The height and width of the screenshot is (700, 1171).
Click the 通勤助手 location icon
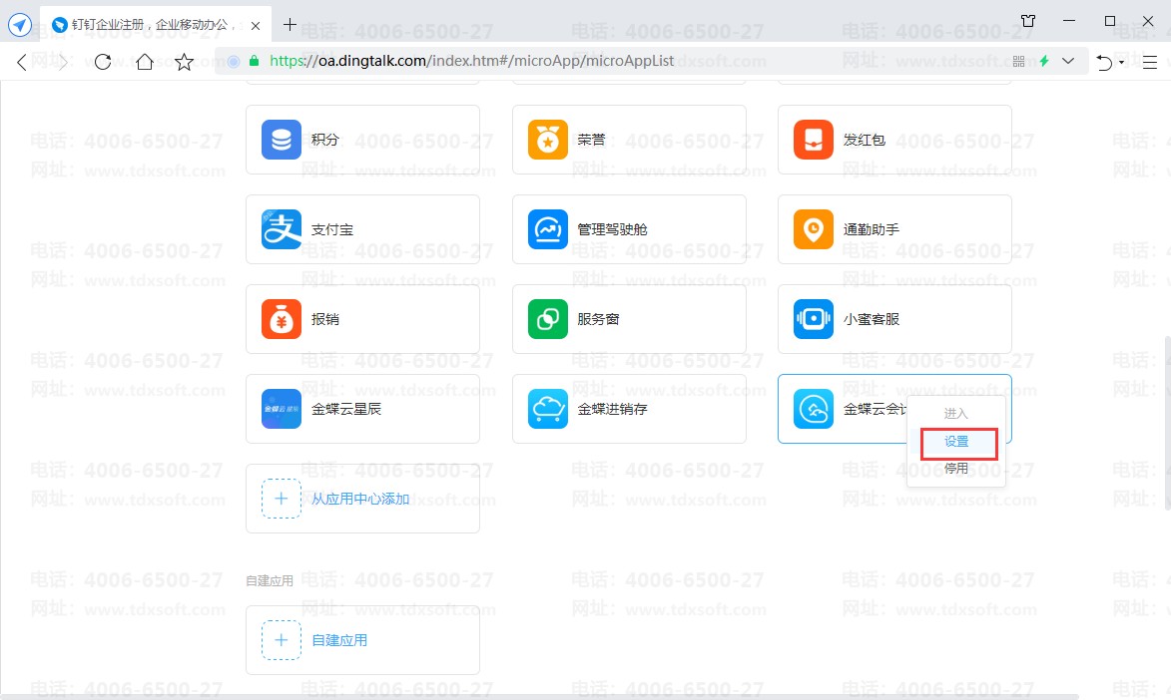pos(813,229)
